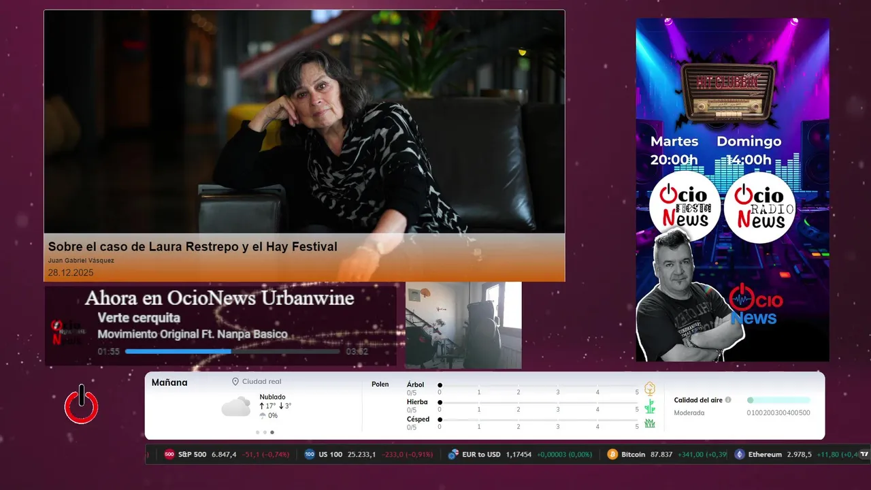Click the grass plant icon in the Hierba row
This screenshot has width=871, height=490.
(x=650, y=406)
